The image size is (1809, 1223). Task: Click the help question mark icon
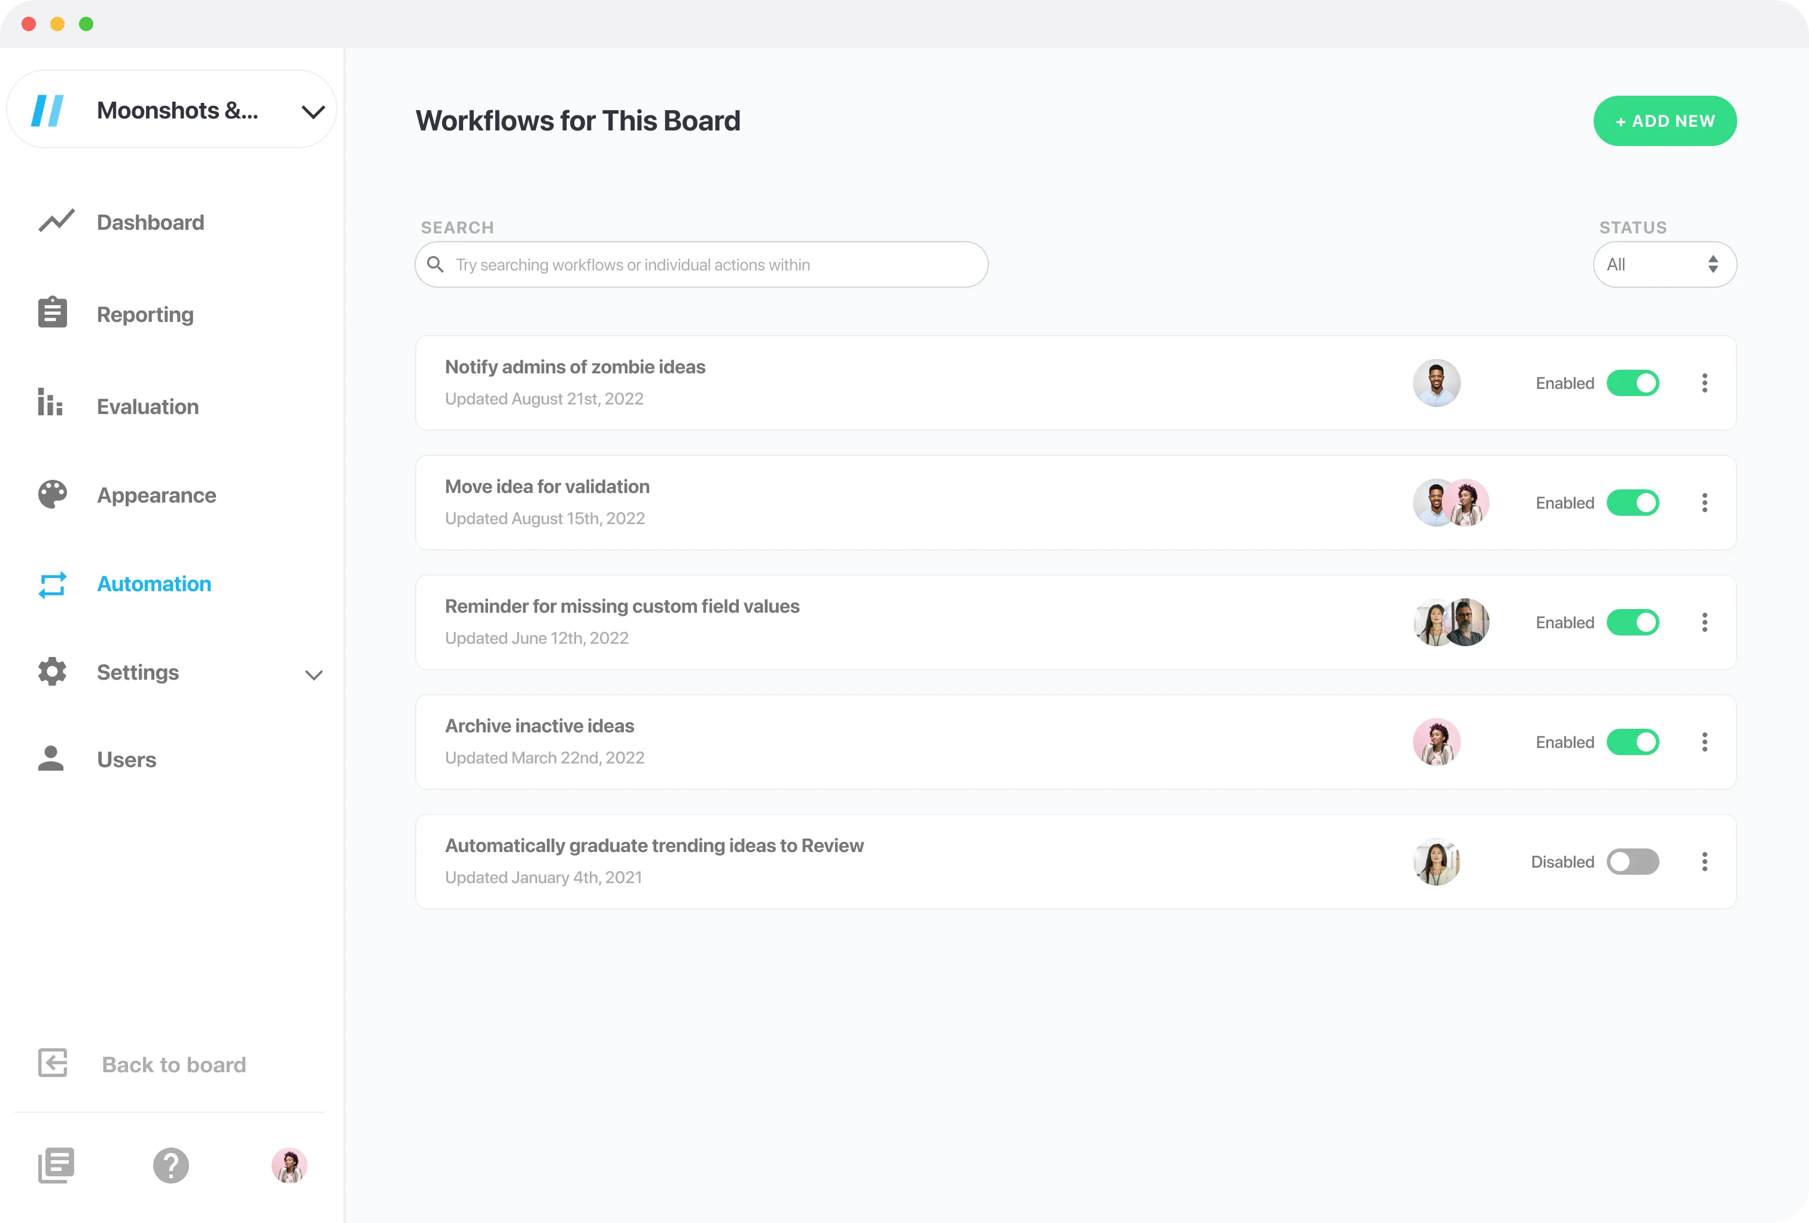pos(171,1166)
